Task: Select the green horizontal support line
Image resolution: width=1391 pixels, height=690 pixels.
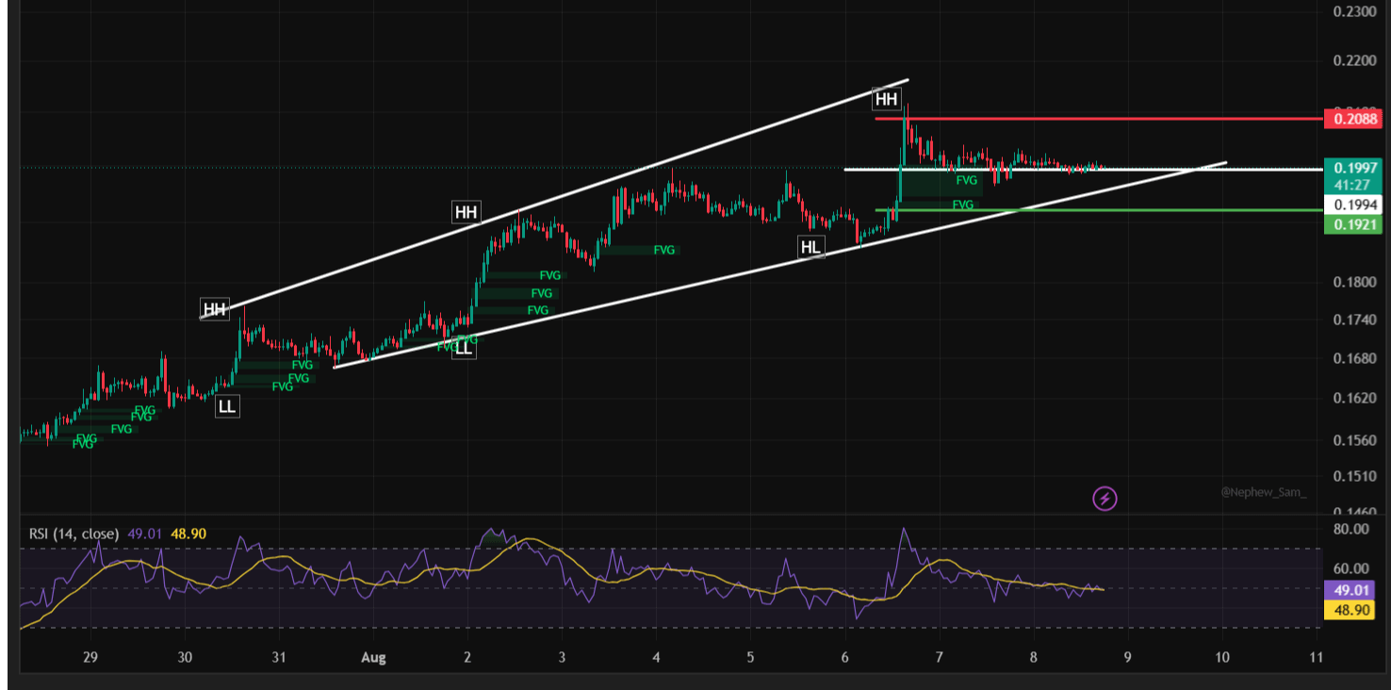Action: pos(1098,209)
